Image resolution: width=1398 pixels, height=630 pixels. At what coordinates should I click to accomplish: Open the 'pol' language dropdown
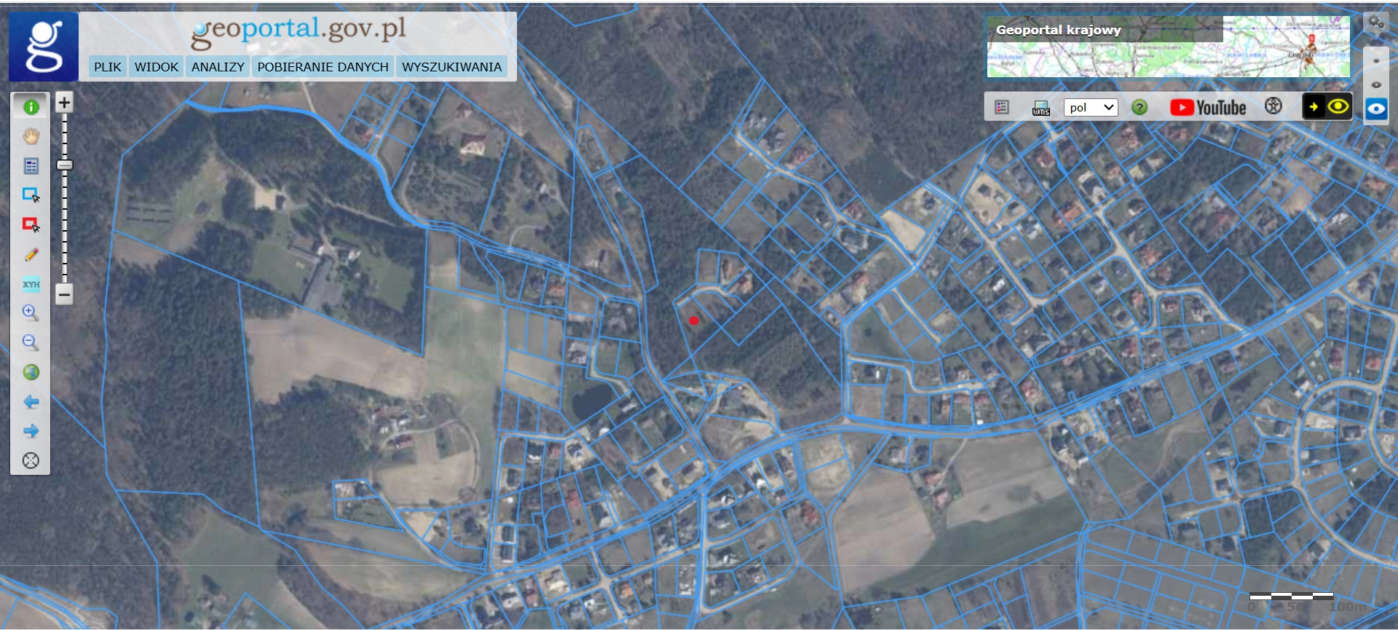(x=1090, y=108)
